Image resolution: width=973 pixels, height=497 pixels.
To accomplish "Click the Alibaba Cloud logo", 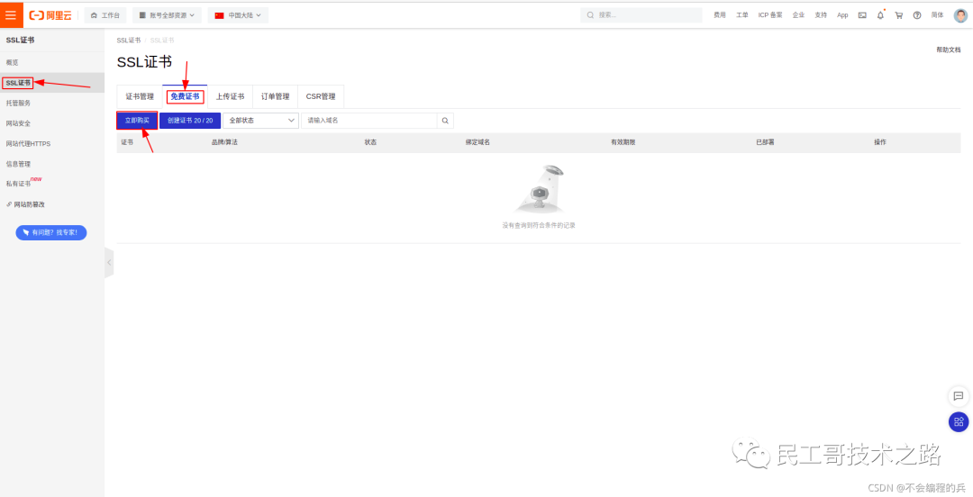I will [x=50, y=15].
